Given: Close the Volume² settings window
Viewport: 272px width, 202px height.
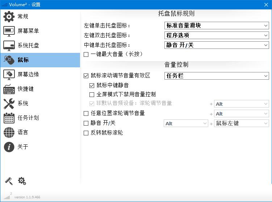Looking at the screenshot, I should (x=266, y=4).
